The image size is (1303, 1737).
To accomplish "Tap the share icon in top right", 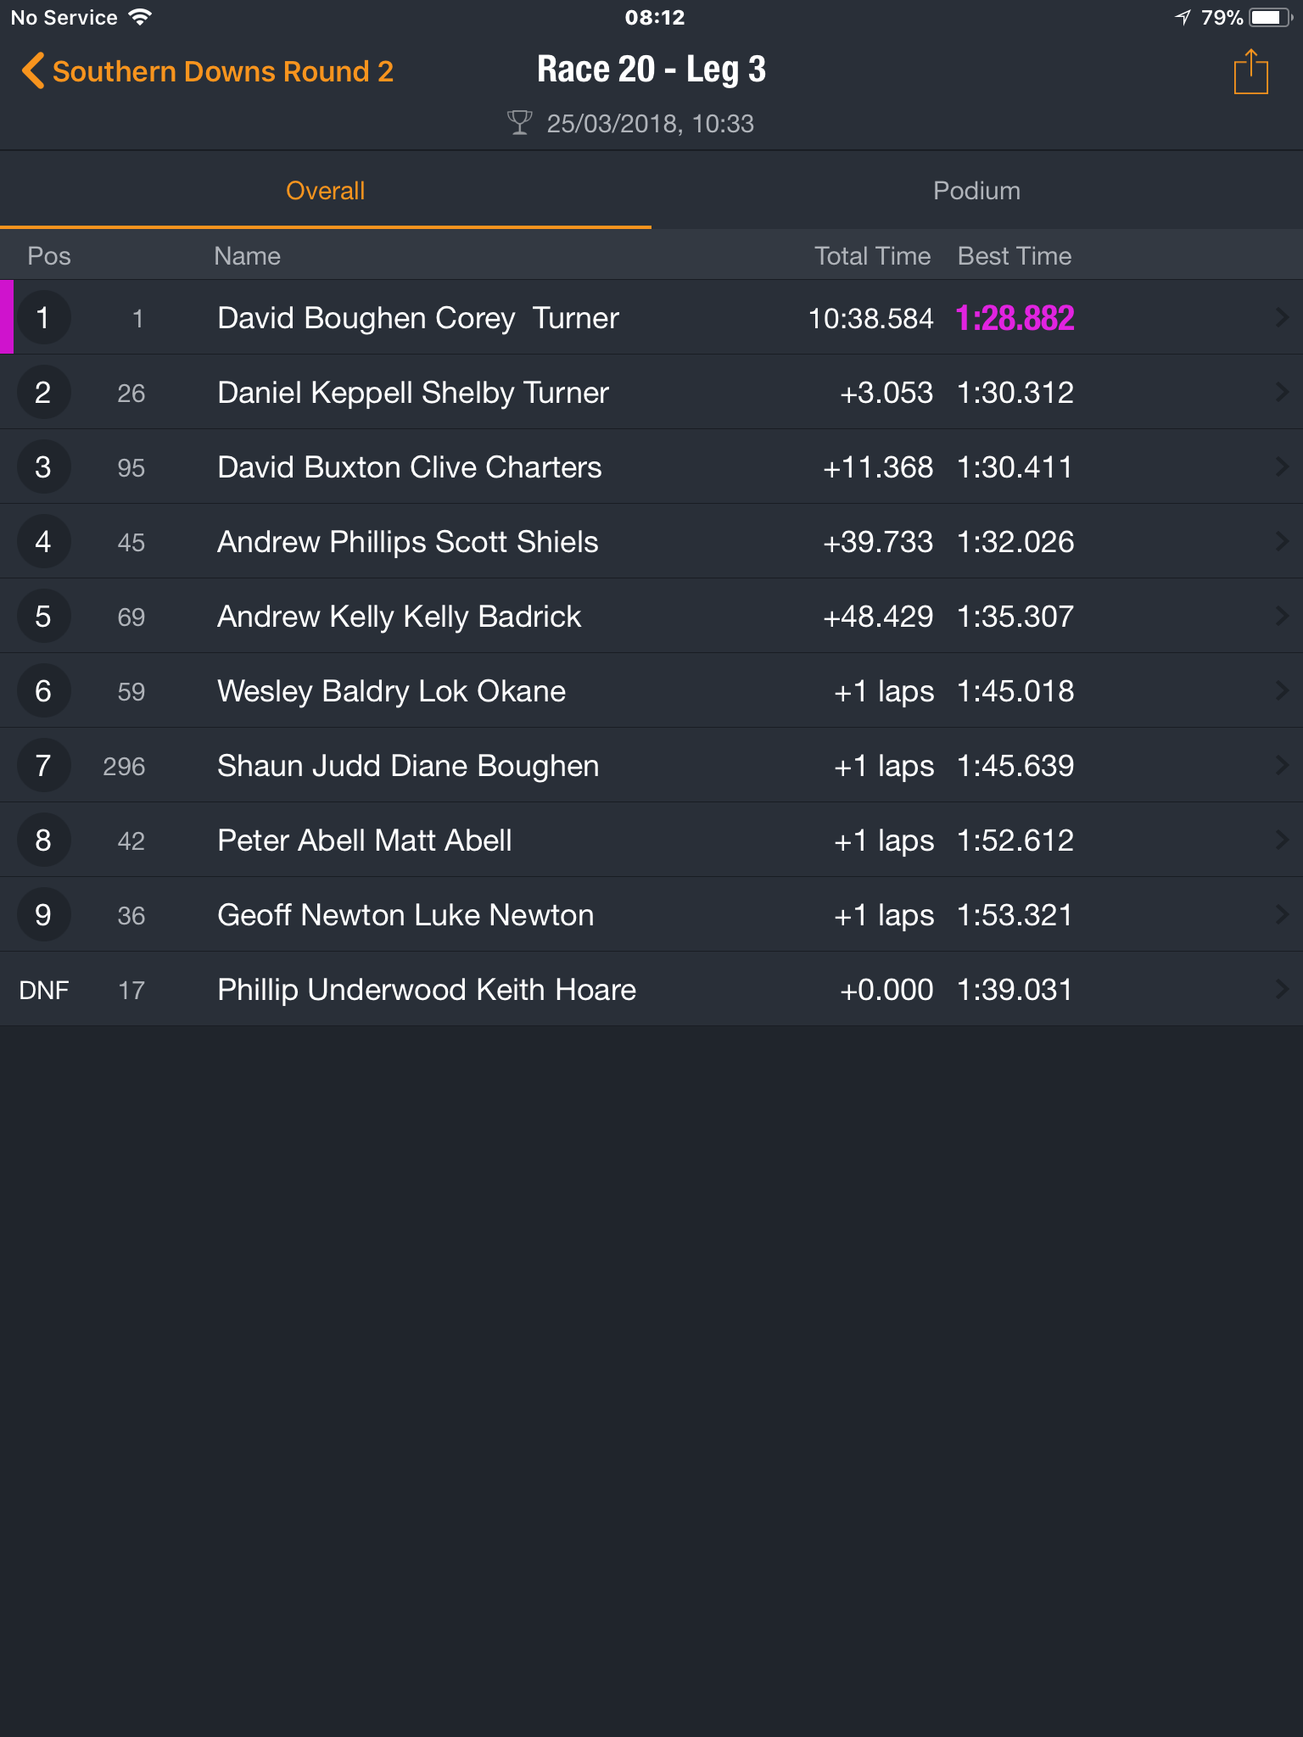I will point(1250,72).
